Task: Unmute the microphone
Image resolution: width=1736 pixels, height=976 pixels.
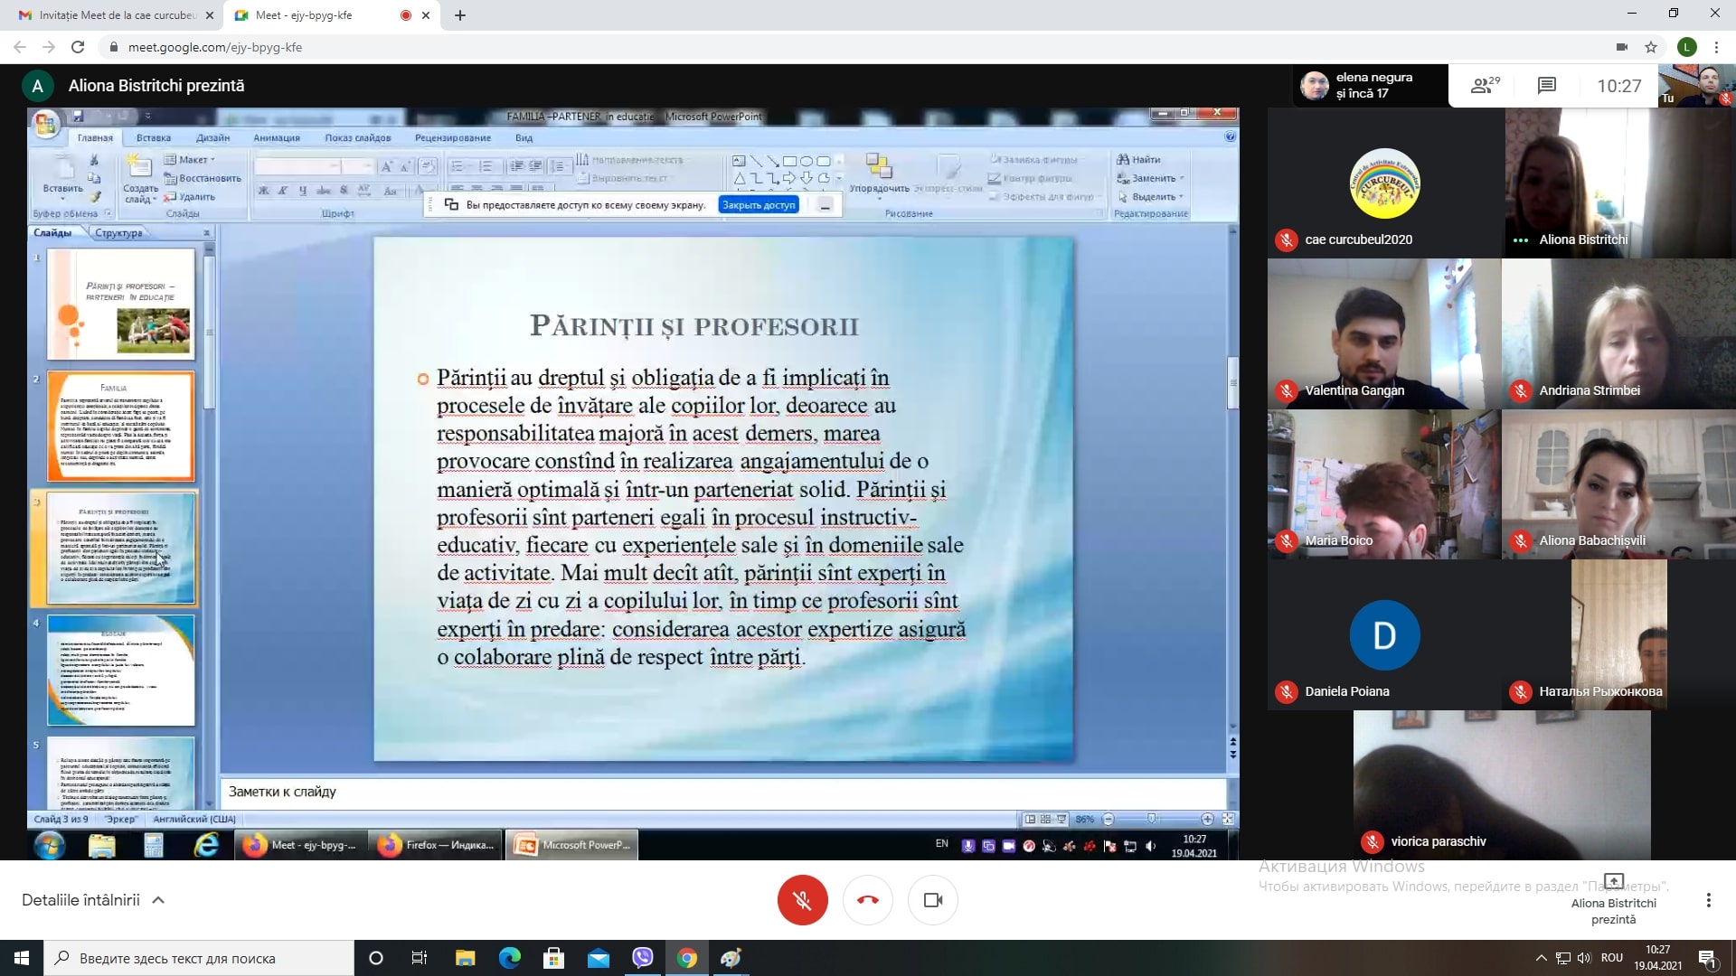Action: pyautogui.click(x=802, y=900)
